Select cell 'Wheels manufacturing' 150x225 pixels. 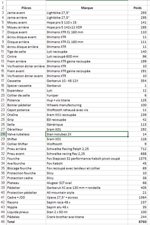pyautogui.click(x=87, y=105)
